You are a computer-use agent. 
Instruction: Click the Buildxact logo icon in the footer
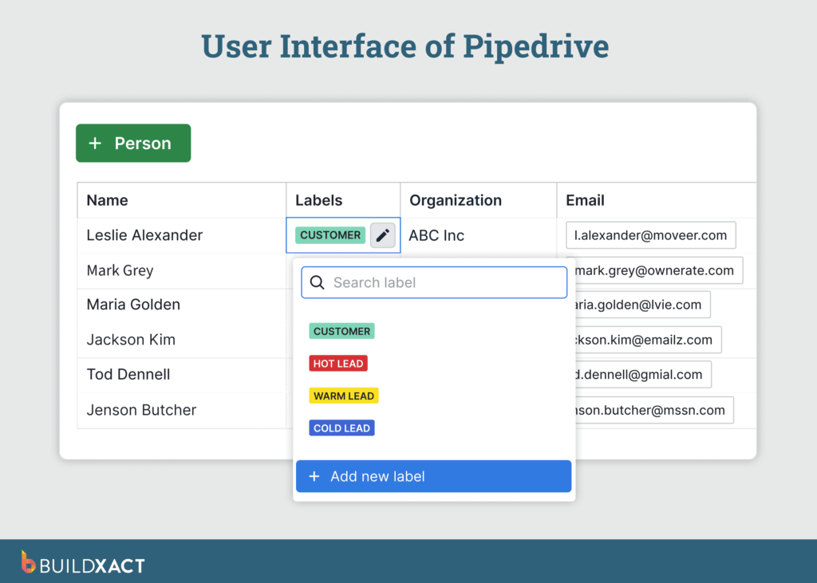[x=29, y=563]
